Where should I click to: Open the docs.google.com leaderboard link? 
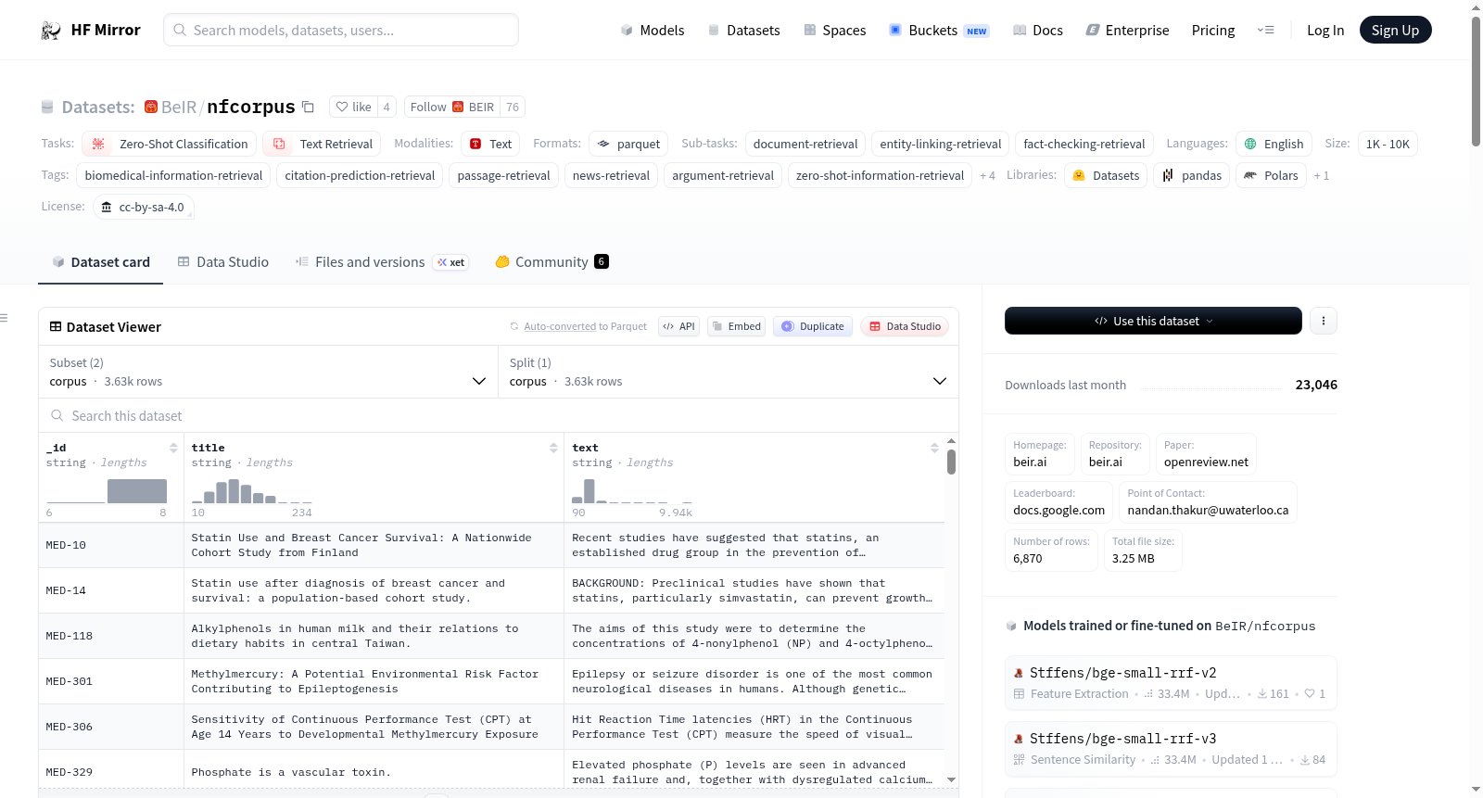click(x=1058, y=502)
